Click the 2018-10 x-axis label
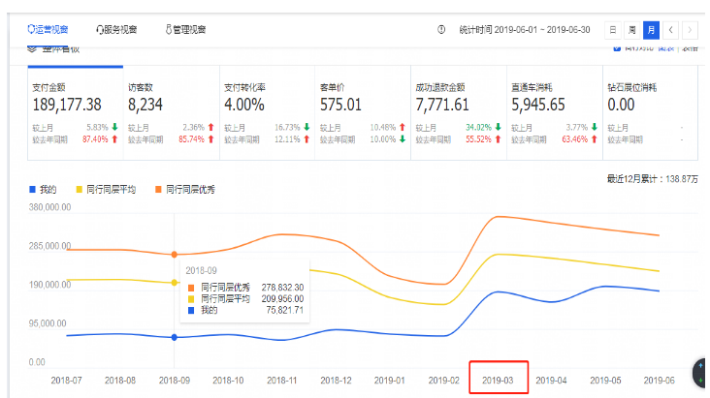The image size is (710, 398). tap(228, 381)
